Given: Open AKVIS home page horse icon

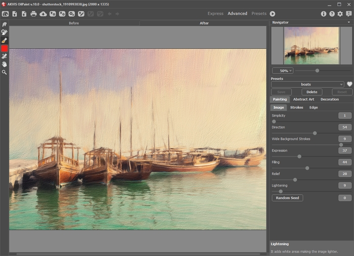Looking at the screenshot, I should [6, 14].
